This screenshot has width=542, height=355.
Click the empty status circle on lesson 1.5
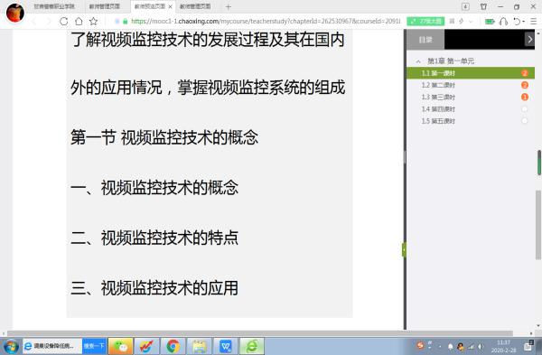(x=524, y=121)
